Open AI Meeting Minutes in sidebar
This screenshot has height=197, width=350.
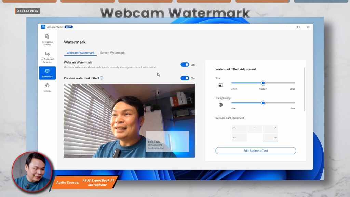47,40
